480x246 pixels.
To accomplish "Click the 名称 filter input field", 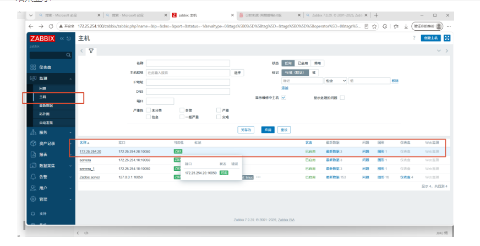I will (188, 63).
